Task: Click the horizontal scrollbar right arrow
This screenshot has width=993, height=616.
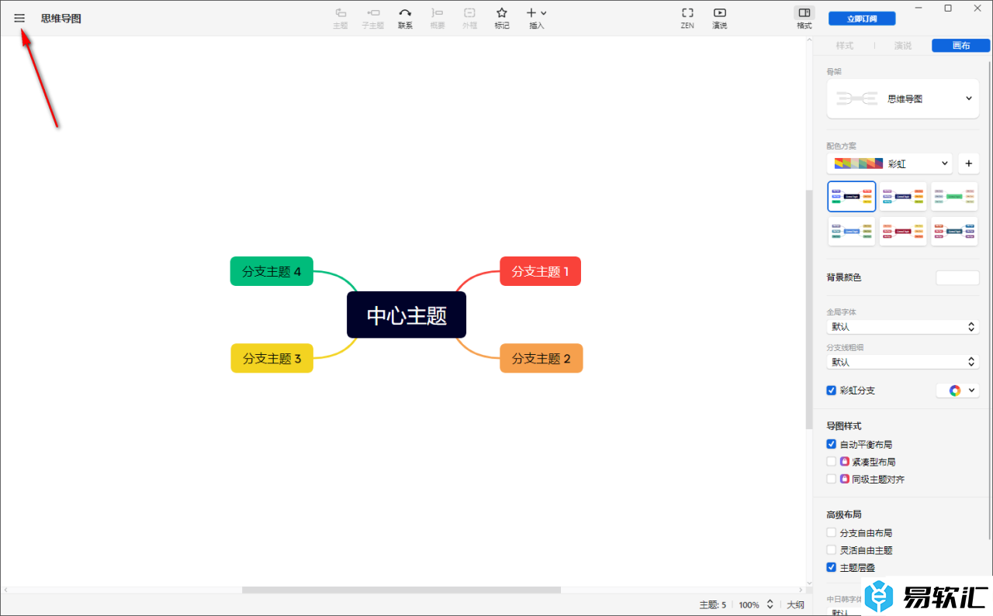Action: (x=801, y=590)
